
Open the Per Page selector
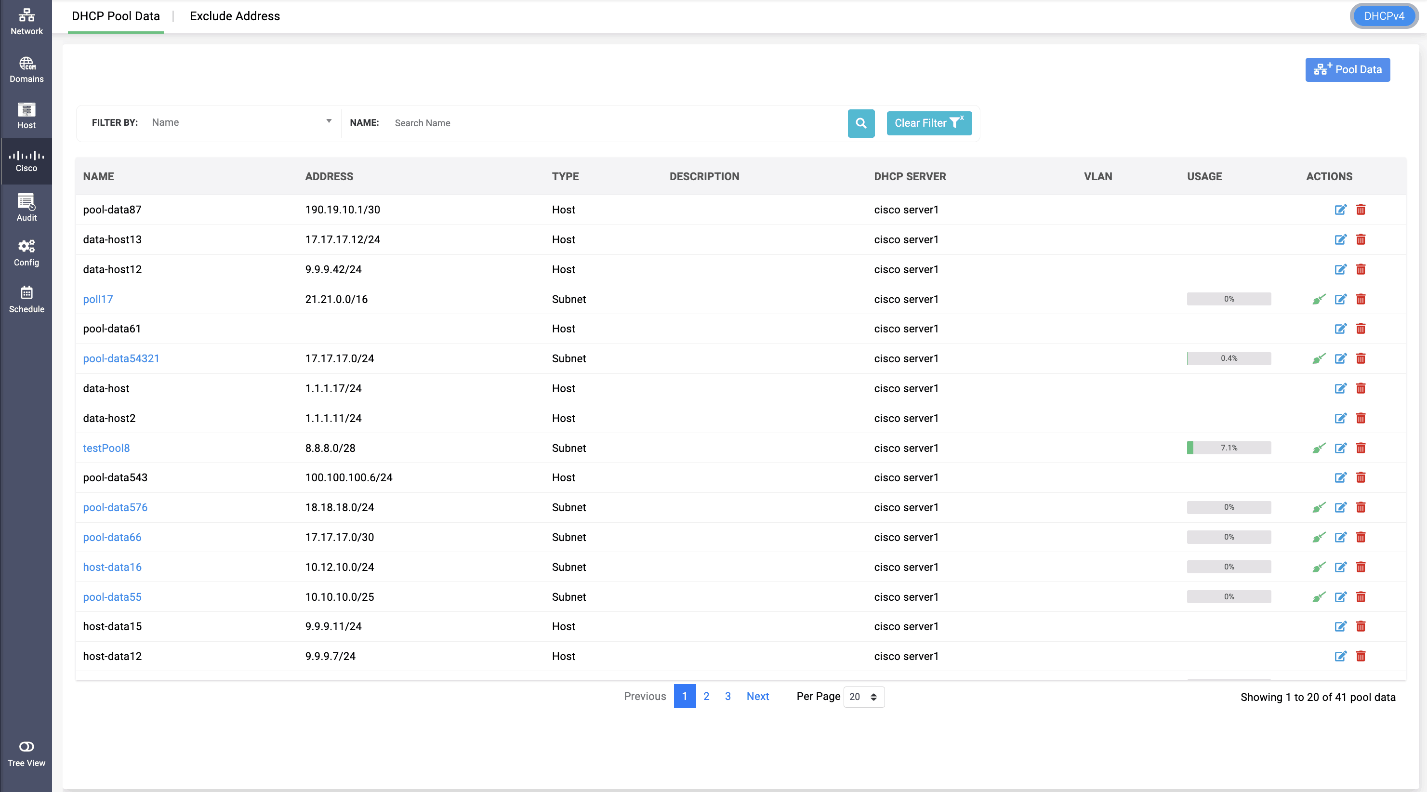point(862,697)
